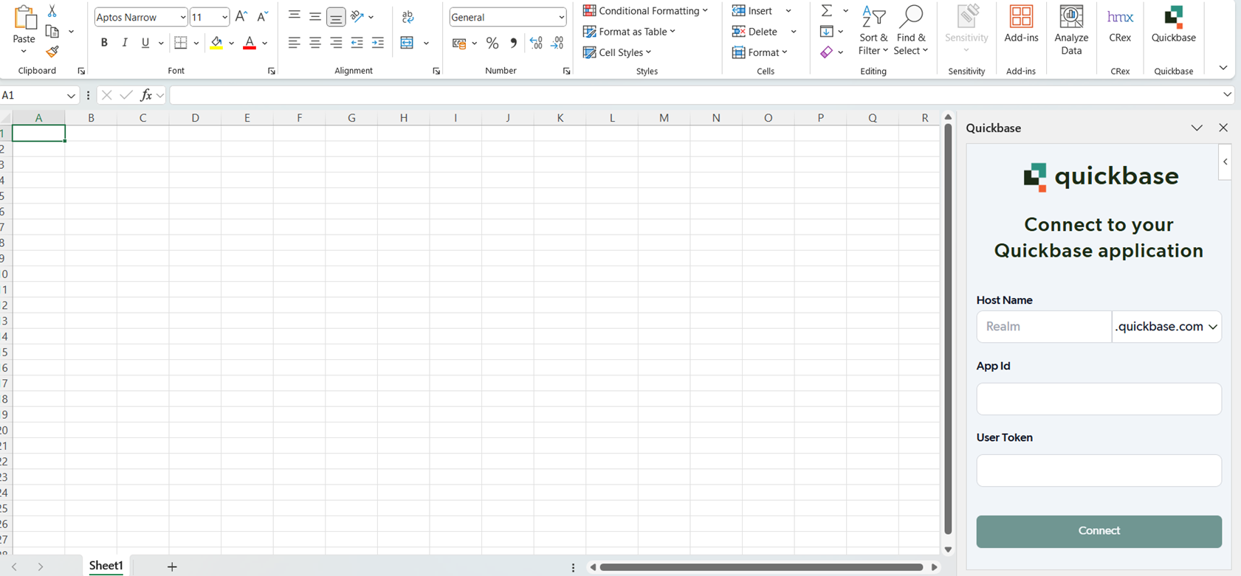Viewport: 1241px width, 576px height.
Task: Open the Name Box dropdown
Action: [x=71, y=96]
